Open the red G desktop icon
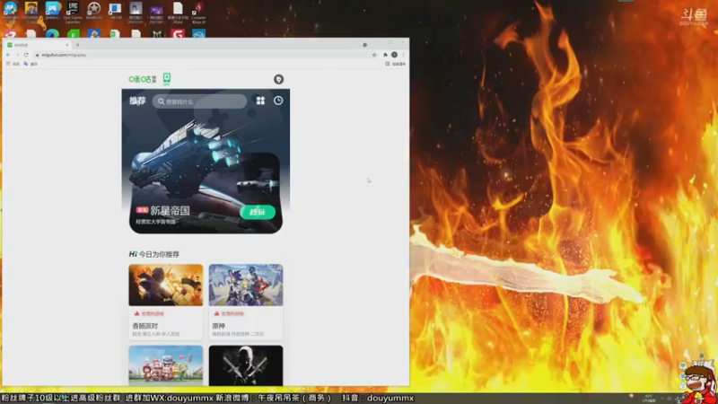 178,33
